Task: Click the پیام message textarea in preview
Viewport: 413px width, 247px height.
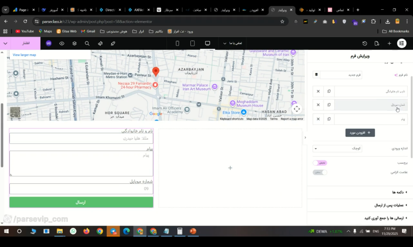Action: 81,163
